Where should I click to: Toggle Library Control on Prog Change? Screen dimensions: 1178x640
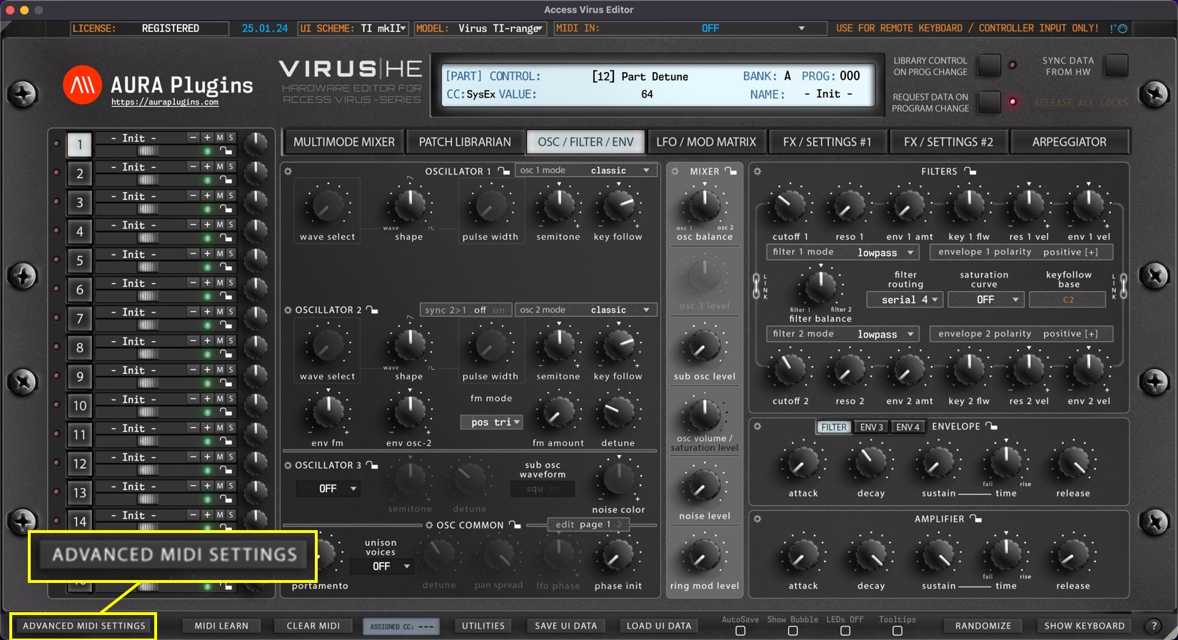(x=989, y=66)
